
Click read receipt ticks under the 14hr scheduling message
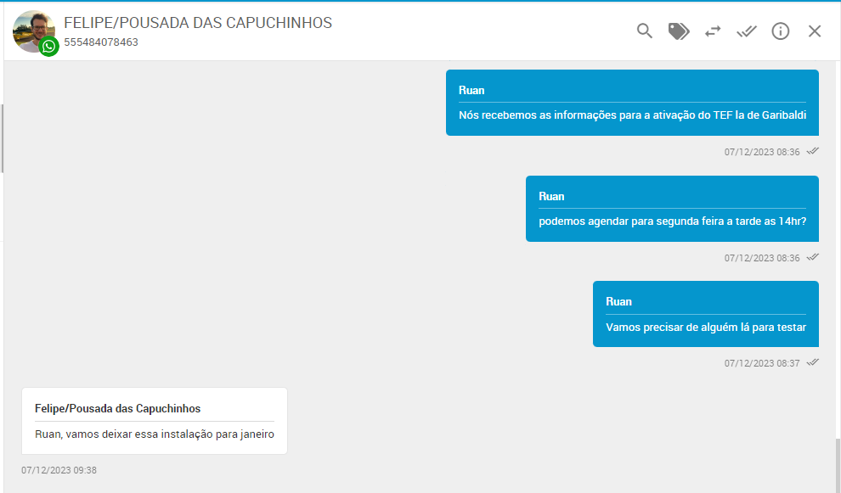(x=813, y=257)
